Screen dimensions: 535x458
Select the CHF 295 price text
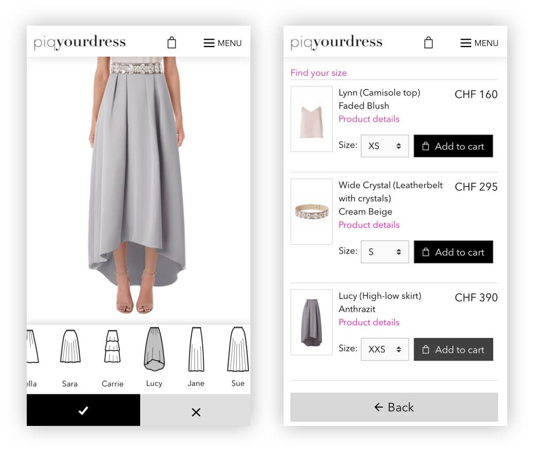pos(476,187)
